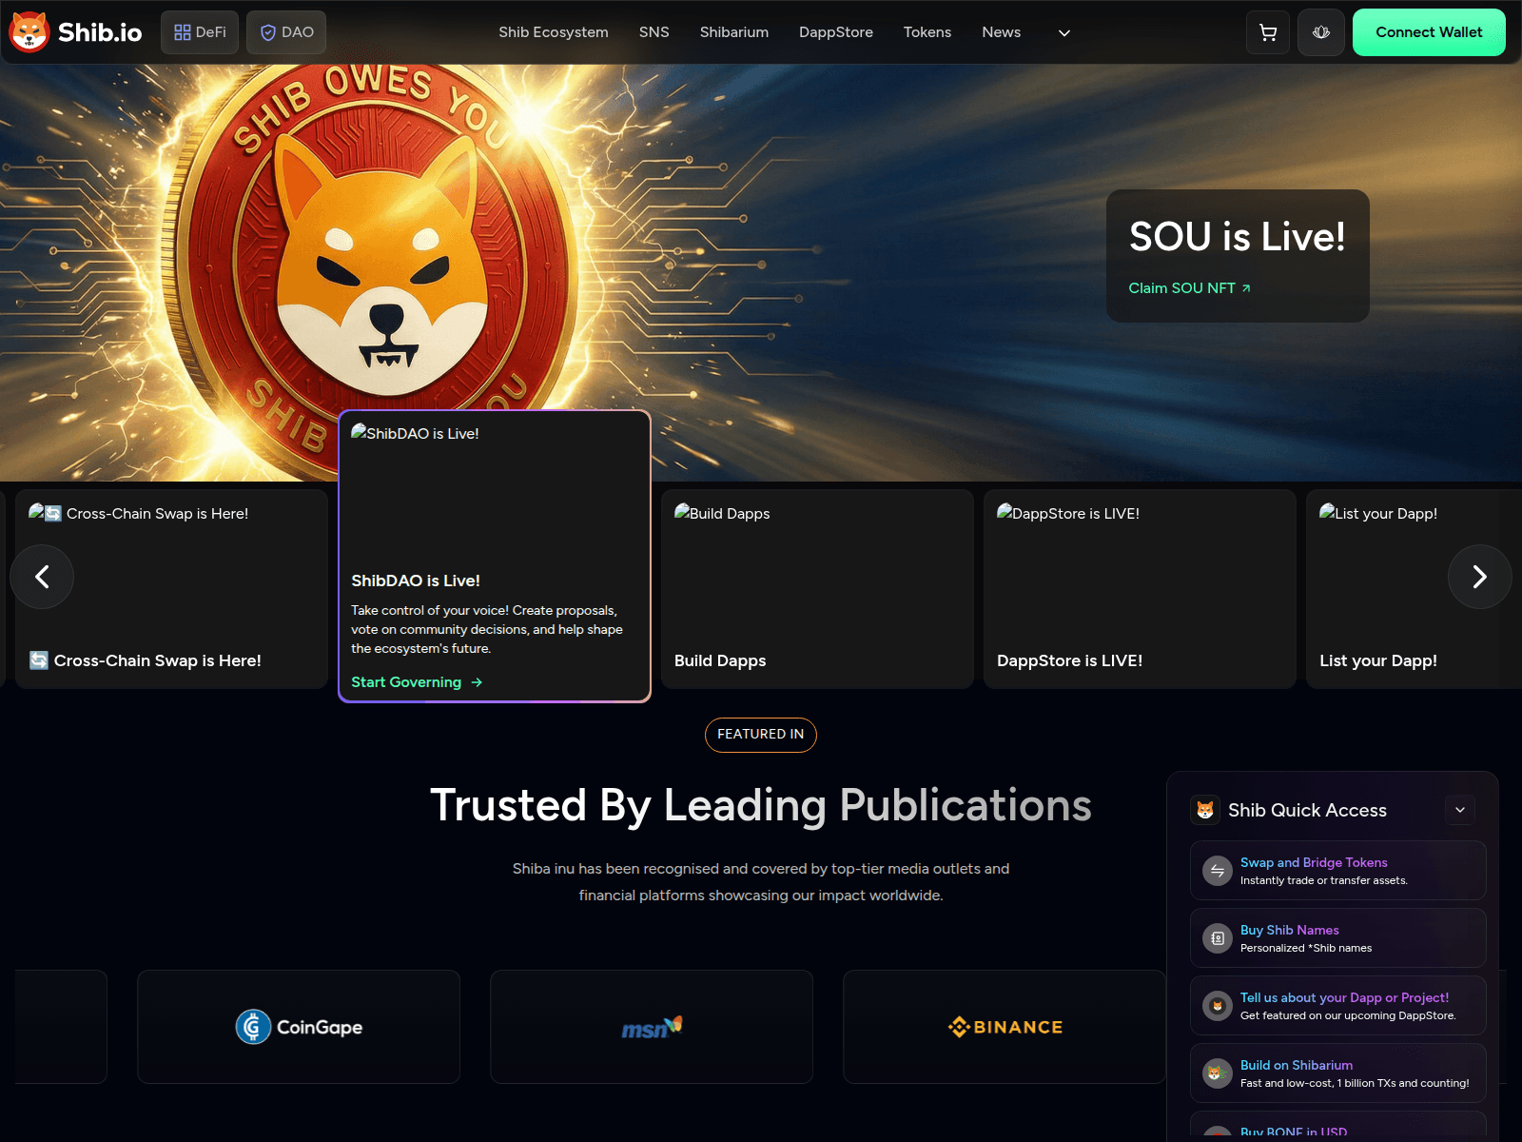The height and width of the screenshot is (1142, 1522).
Task: Switch to DAO mode
Action: pyautogui.click(x=285, y=31)
